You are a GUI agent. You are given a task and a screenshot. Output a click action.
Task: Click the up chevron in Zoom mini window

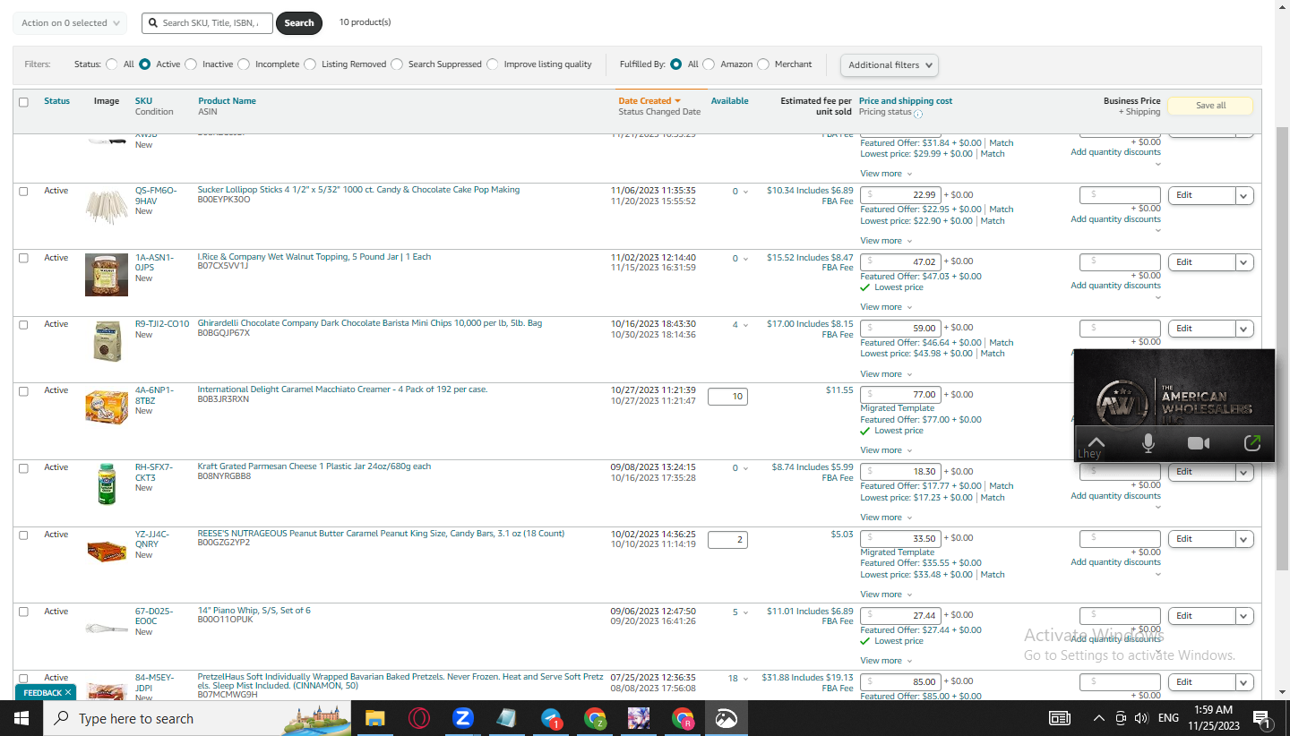[x=1096, y=442]
